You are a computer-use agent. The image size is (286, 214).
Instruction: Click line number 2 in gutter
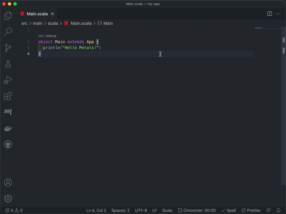(28, 42)
